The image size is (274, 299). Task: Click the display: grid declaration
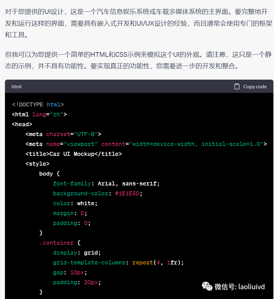pos(77,253)
